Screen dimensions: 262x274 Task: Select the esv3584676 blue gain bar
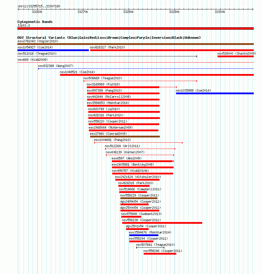(x=144, y=235)
